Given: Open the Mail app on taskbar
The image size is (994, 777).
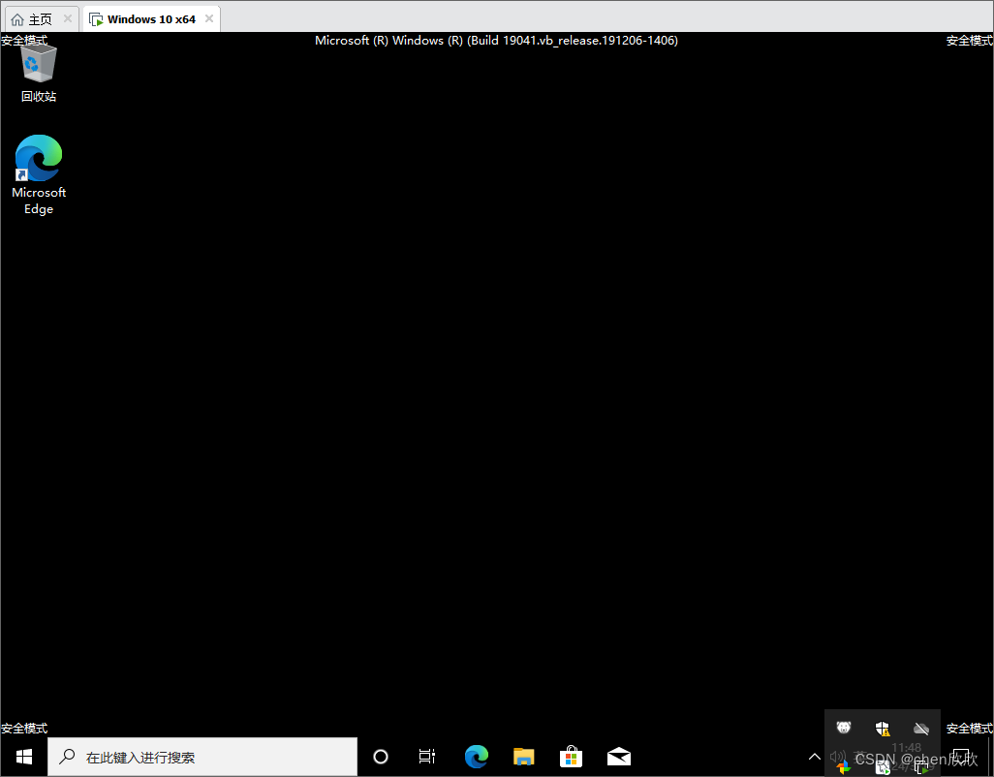Looking at the screenshot, I should (x=619, y=757).
